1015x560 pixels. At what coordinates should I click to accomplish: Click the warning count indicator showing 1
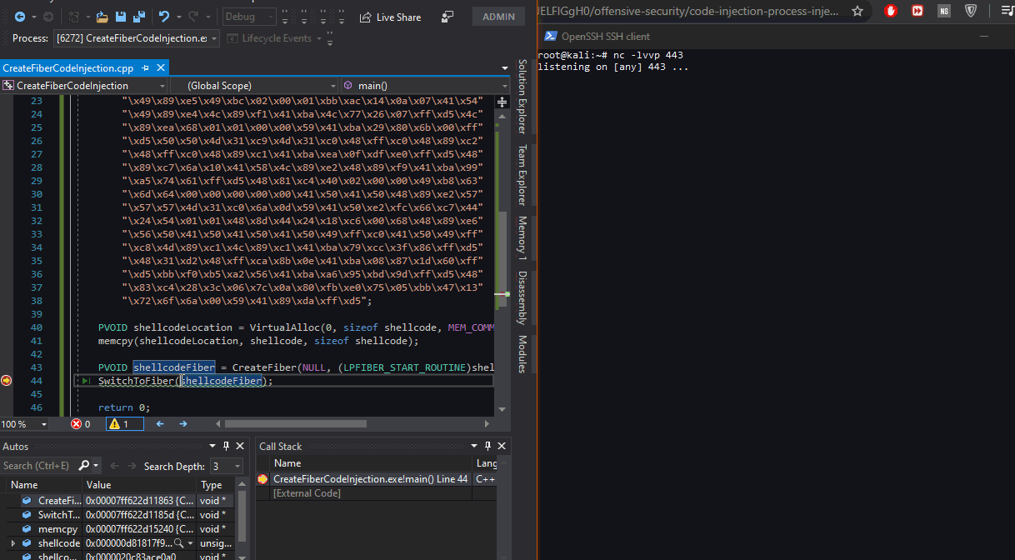coord(125,424)
